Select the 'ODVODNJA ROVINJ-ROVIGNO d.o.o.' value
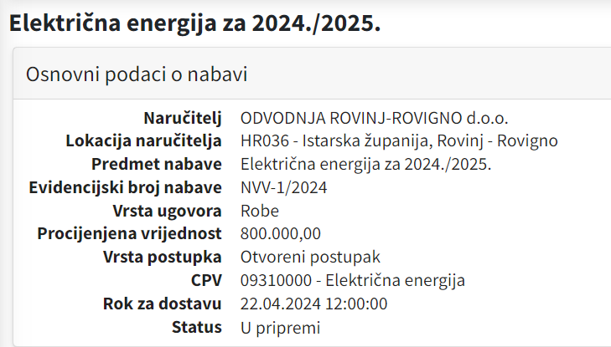Viewport: 611px width, 347px height. tap(374, 118)
